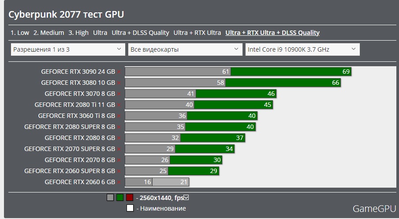Remove the RTX 2060 6 GB row
This screenshot has height=219, width=399.
pyautogui.click(x=119, y=182)
